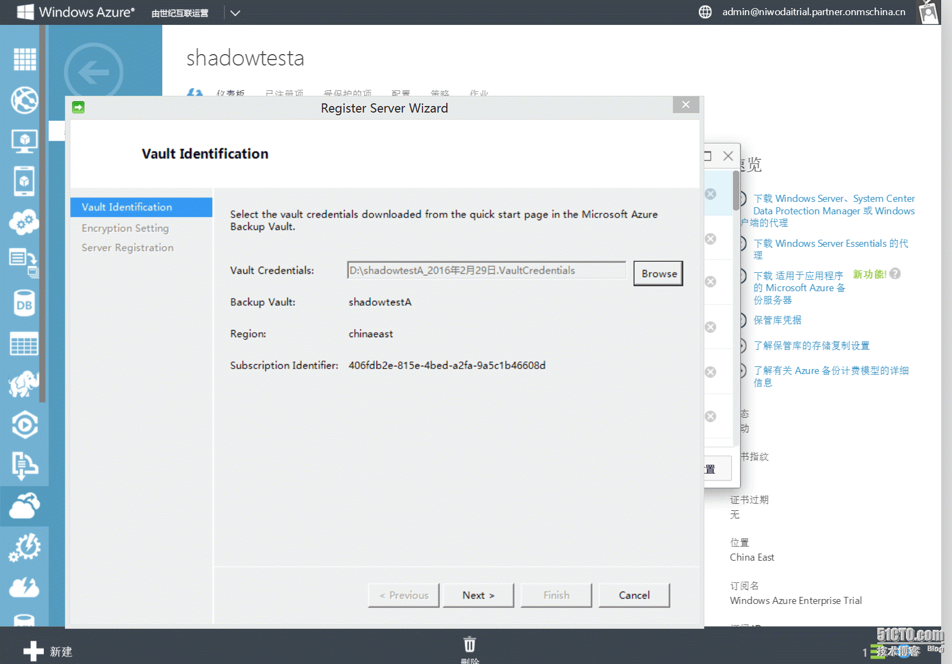Image resolution: width=952 pixels, height=664 pixels.
Task: Open the Recovery Services cloud icon in sidebar
Action: click(x=24, y=506)
